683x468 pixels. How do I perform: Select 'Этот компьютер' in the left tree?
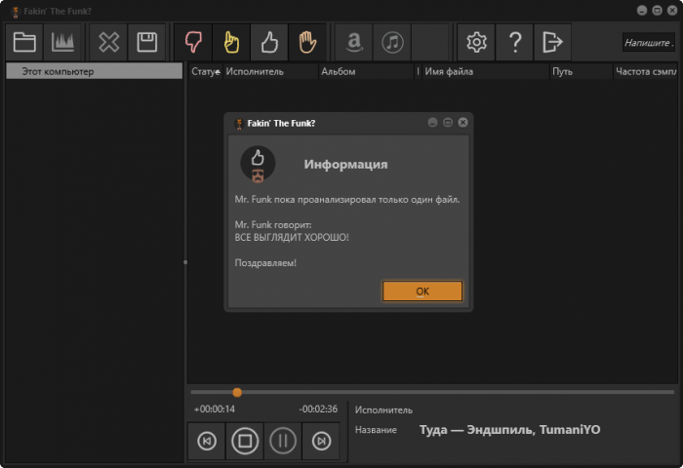[x=59, y=71]
